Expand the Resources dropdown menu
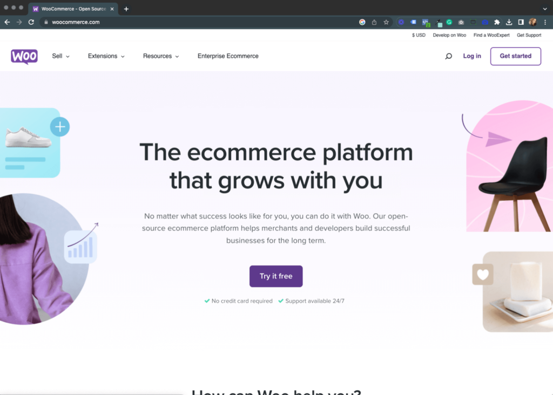 [161, 56]
